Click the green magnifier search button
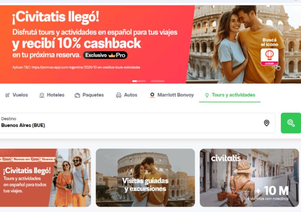The width and height of the screenshot is (301, 212). coord(291,123)
